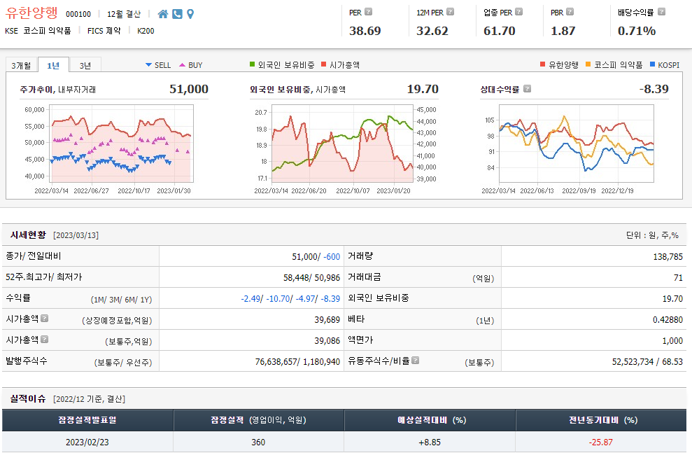Click the 잠정실적발표일 column header

tap(87, 420)
